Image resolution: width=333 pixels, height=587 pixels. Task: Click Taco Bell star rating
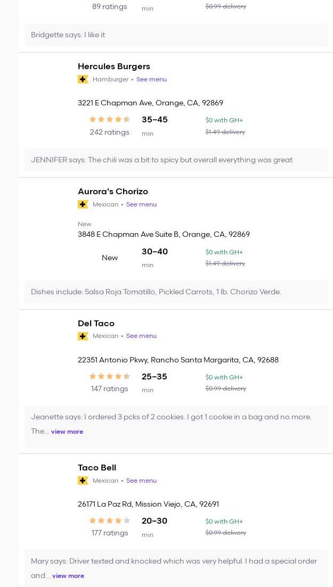[x=110, y=521]
